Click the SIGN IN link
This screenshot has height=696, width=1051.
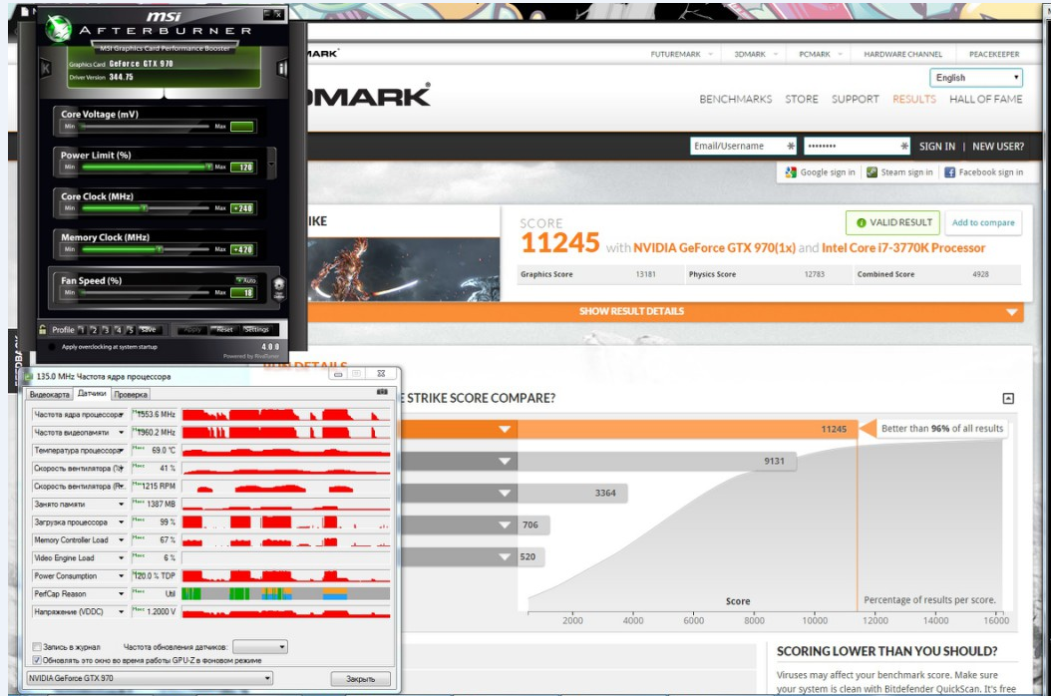(936, 147)
